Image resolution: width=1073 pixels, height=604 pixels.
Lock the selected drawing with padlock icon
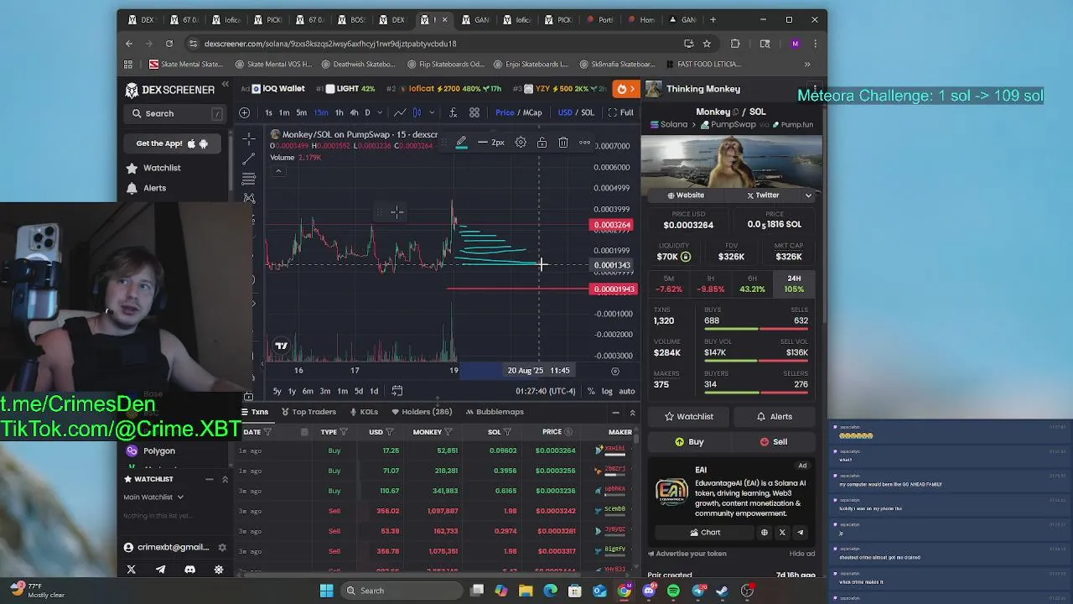[542, 143]
